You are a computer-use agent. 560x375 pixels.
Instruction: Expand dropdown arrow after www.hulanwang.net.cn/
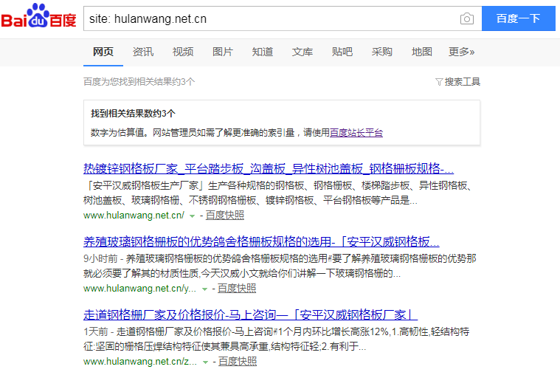coord(192,216)
